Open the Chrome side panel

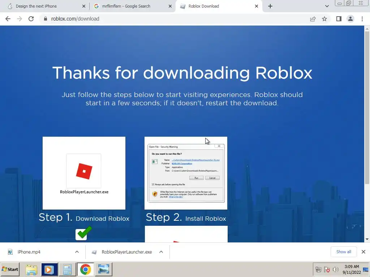(339, 19)
